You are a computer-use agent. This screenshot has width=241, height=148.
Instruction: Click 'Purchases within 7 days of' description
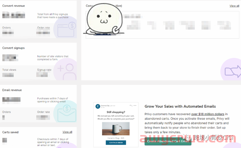point(52,100)
